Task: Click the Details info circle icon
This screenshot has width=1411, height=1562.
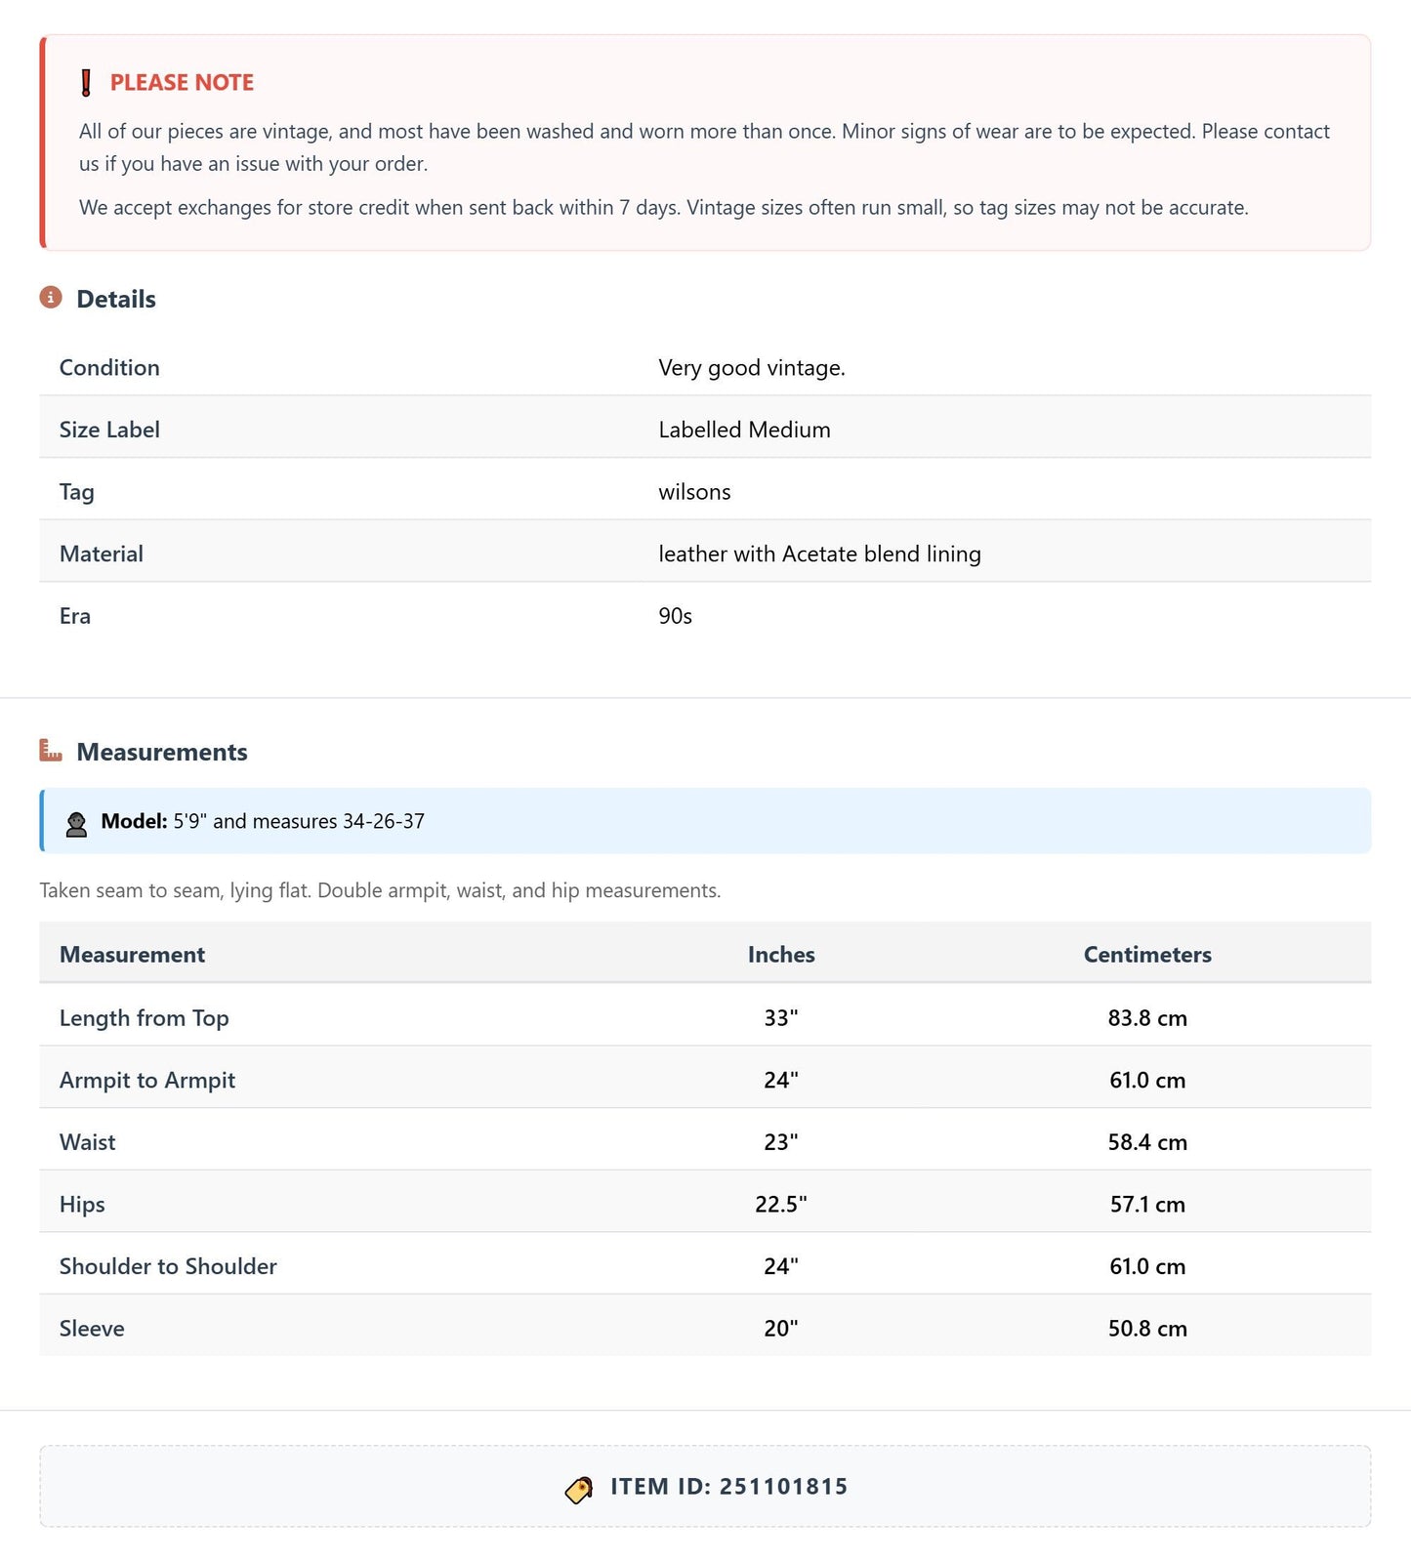Action: (x=51, y=298)
